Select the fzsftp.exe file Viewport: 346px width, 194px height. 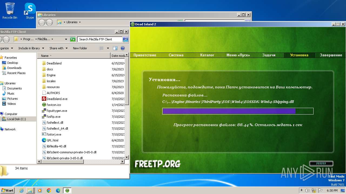[x=51, y=117]
